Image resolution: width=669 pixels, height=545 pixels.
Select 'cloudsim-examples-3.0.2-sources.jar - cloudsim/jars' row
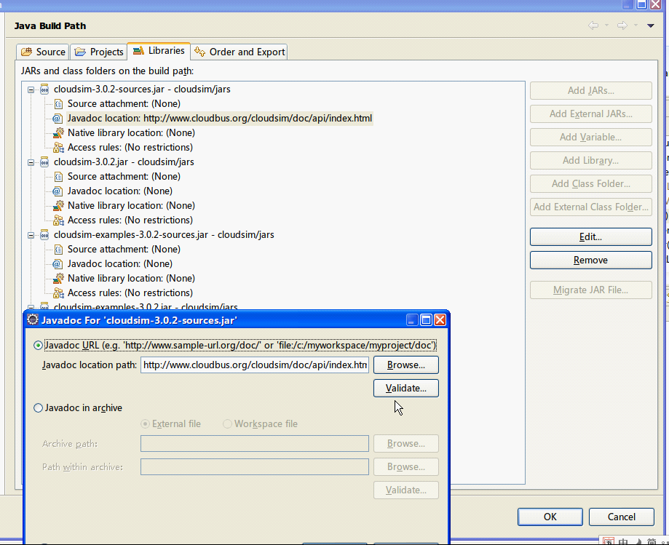(x=164, y=234)
